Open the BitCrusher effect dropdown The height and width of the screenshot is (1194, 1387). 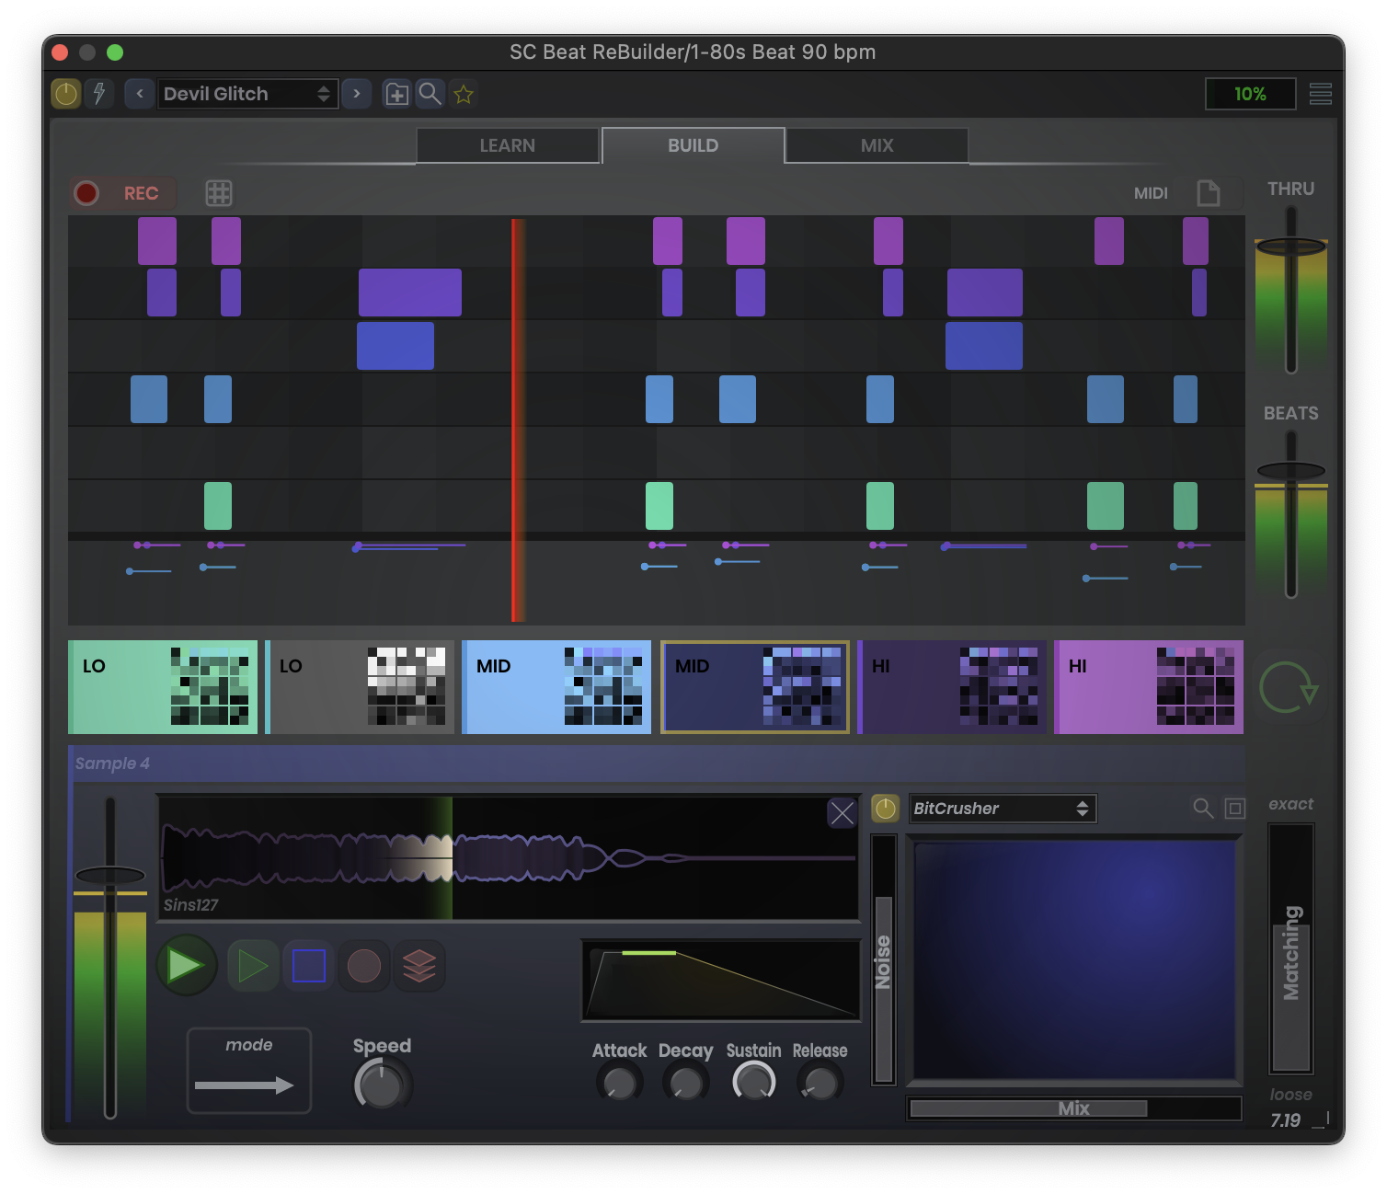pyautogui.click(x=1002, y=809)
